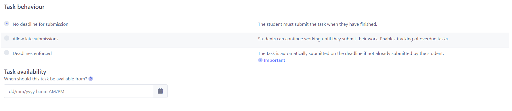Click the info icon beside Important
512x111 pixels.
point(260,60)
